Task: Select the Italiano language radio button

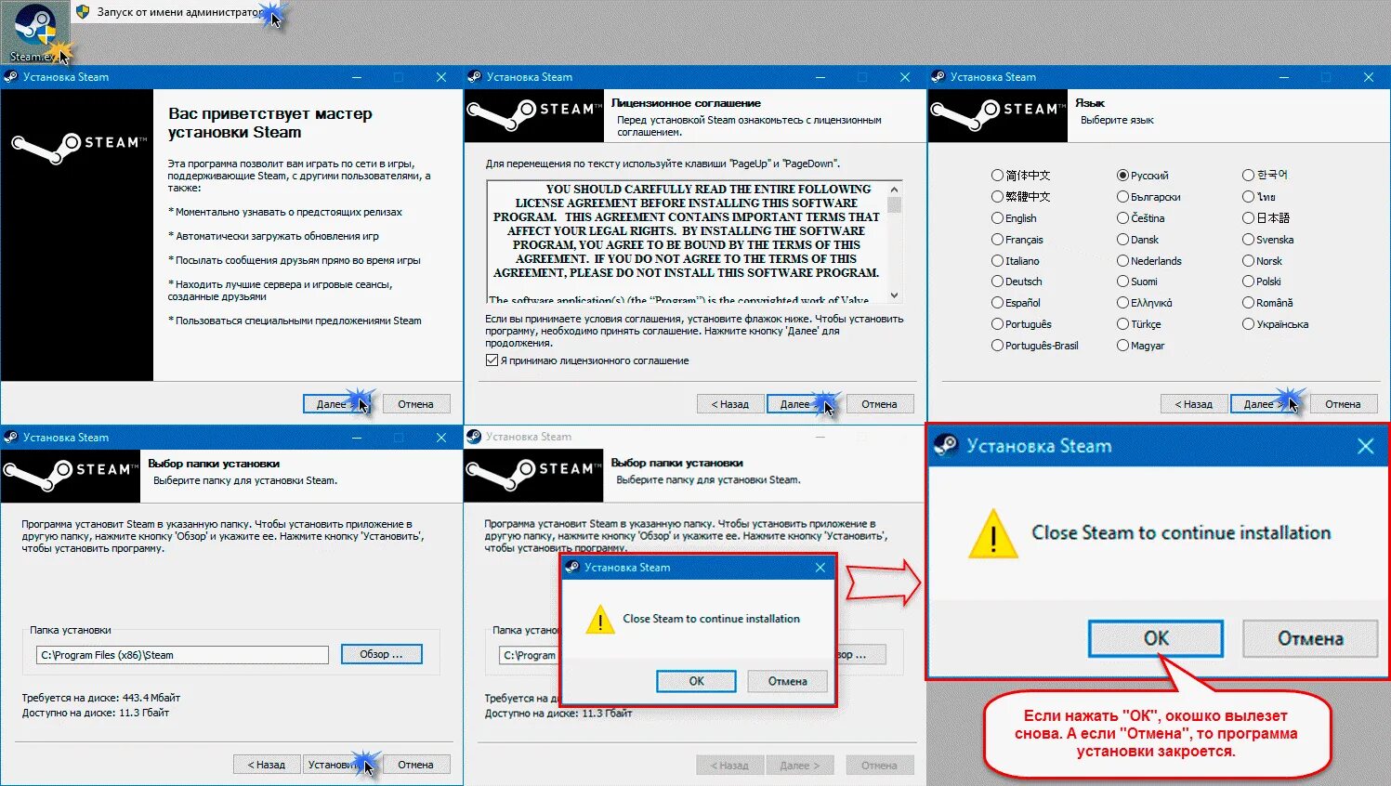Action: click(x=997, y=261)
